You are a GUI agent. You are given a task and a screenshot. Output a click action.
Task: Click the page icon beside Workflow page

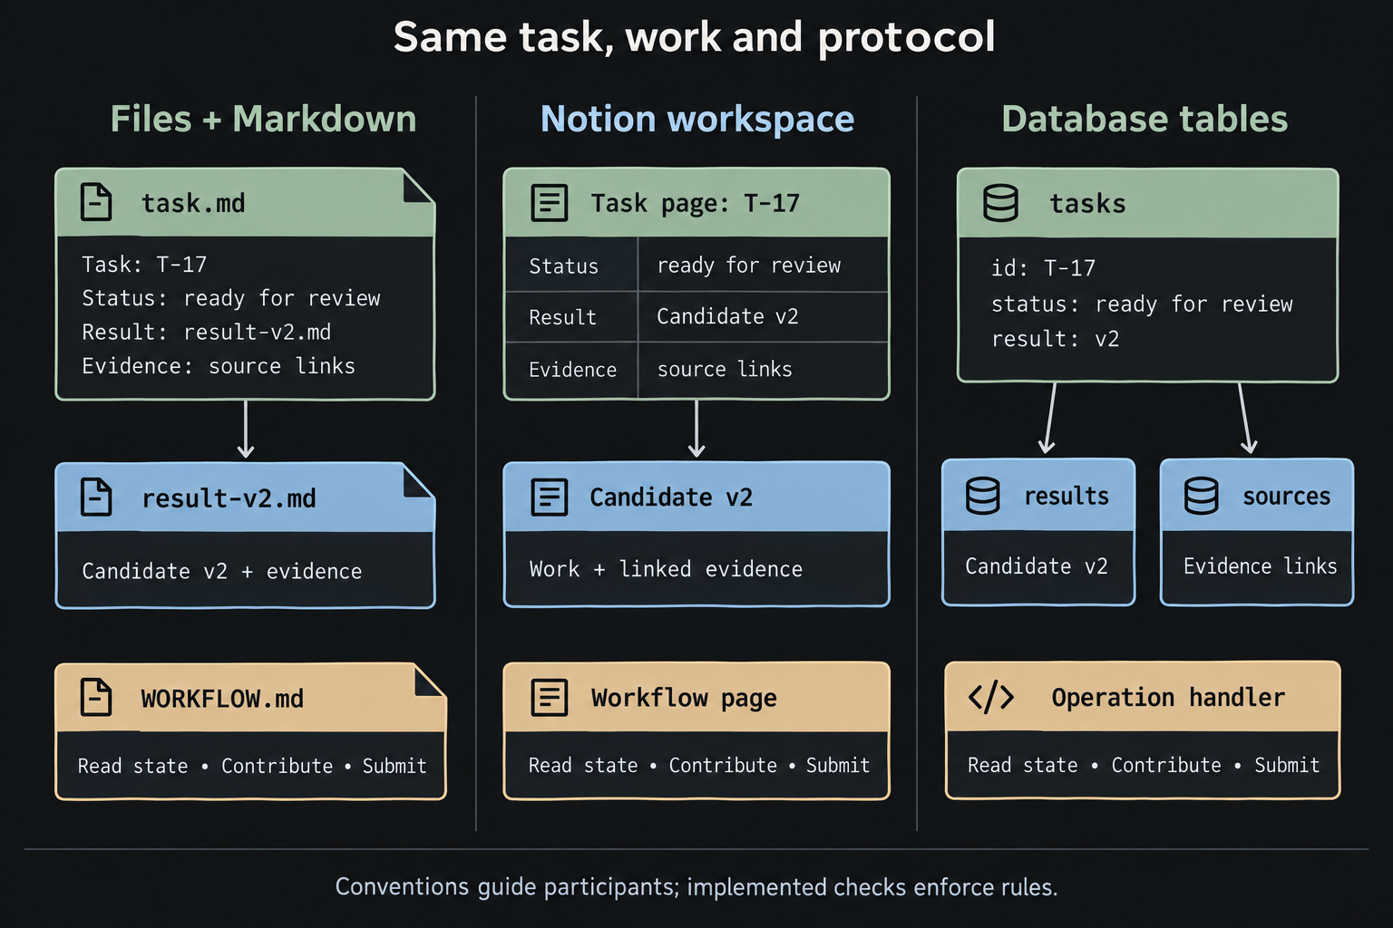[x=549, y=698]
